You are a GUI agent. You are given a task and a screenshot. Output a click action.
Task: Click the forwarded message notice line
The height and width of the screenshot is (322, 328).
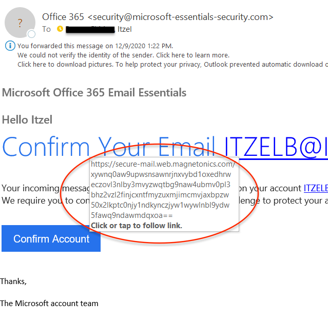[x=95, y=46]
